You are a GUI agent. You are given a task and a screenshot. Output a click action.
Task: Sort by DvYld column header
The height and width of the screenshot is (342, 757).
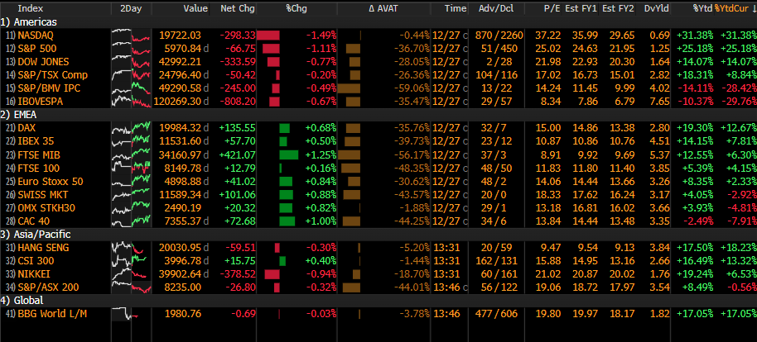pos(657,8)
